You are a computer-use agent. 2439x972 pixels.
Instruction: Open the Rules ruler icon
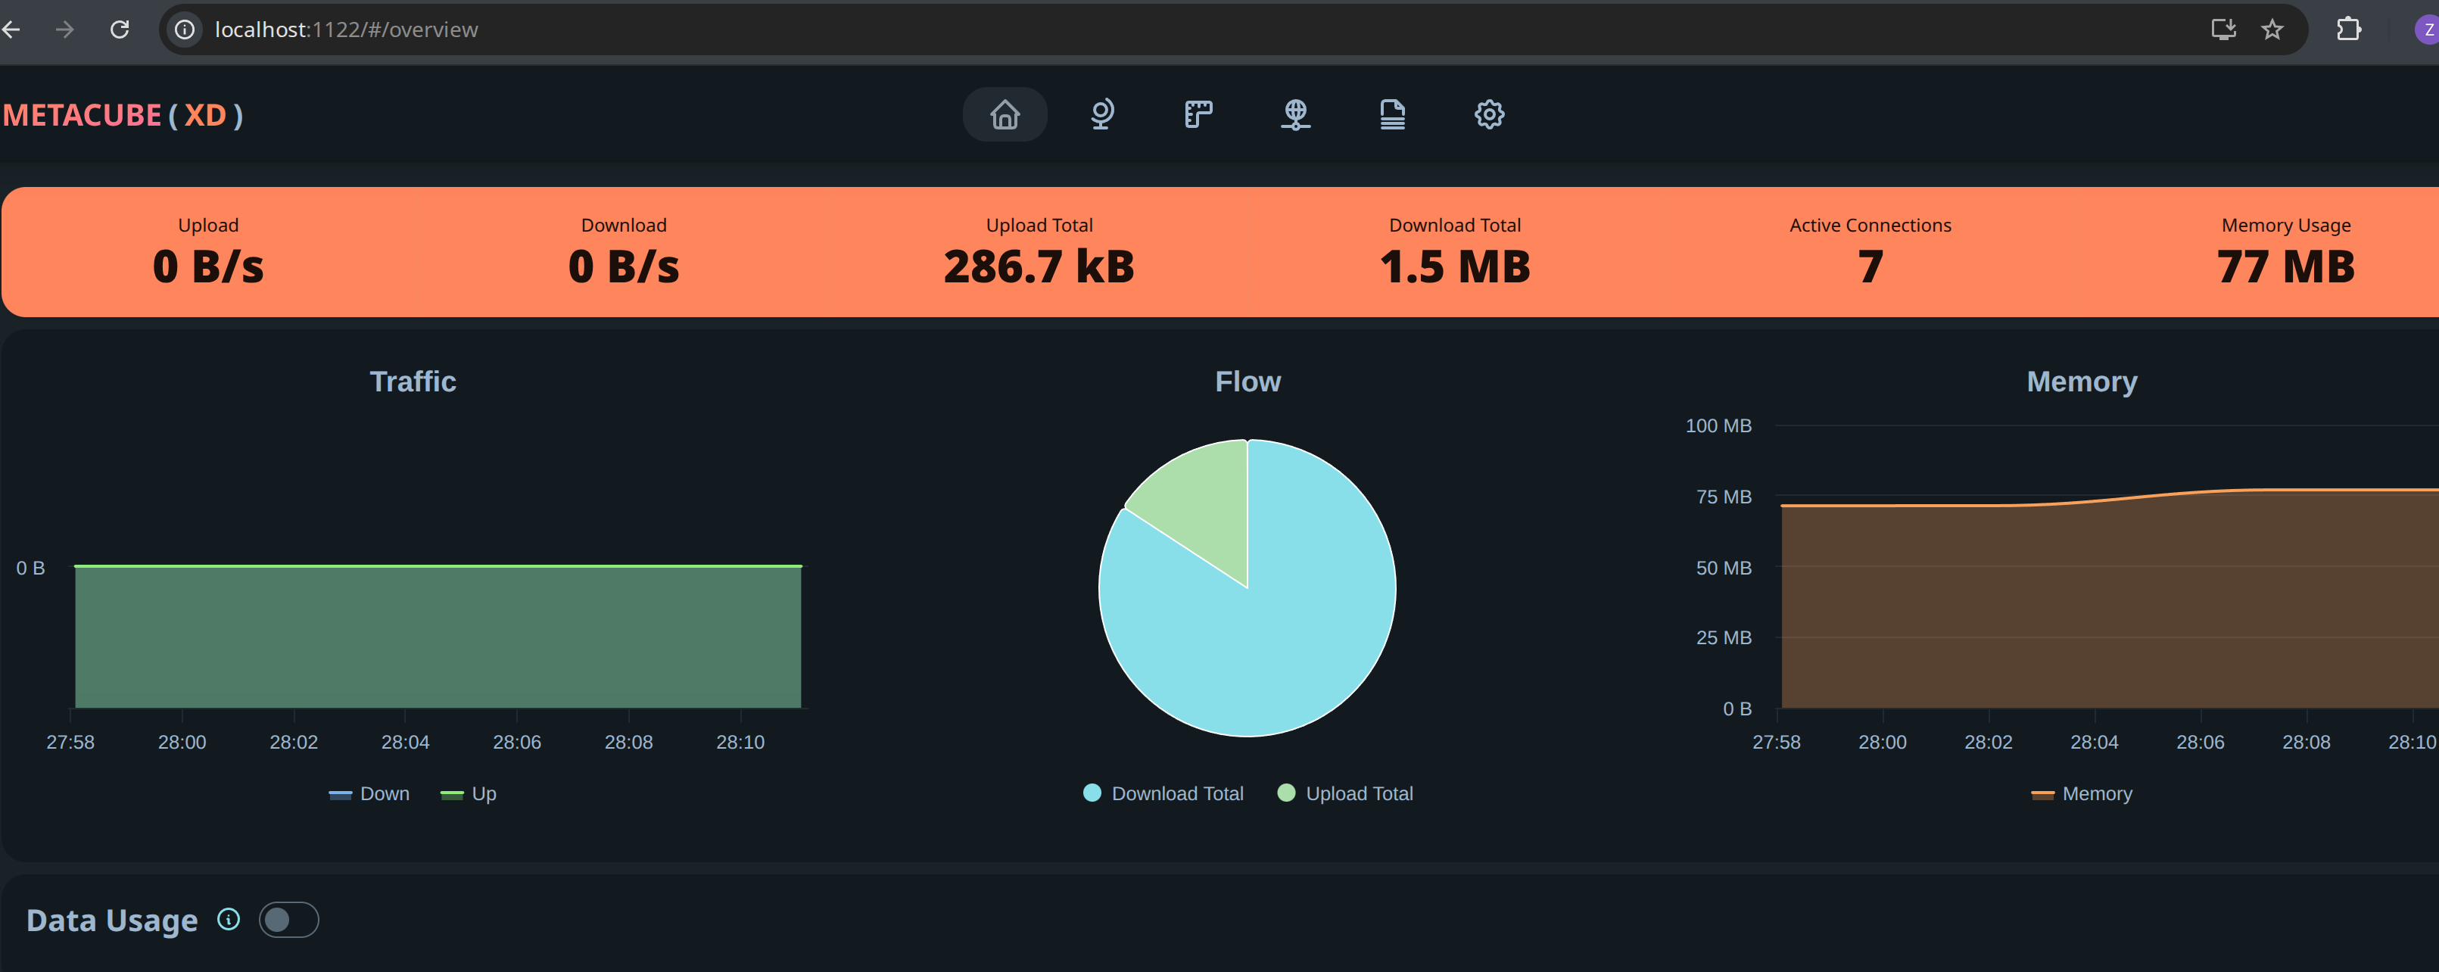(1198, 114)
